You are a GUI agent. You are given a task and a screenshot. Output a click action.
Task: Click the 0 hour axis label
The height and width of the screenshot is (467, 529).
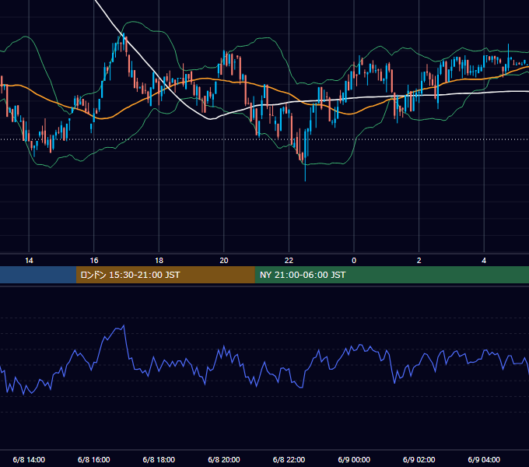click(x=354, y=261)
